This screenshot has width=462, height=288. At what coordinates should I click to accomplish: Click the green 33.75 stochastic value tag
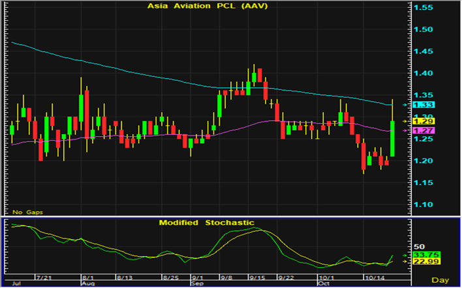click(426, 255)
